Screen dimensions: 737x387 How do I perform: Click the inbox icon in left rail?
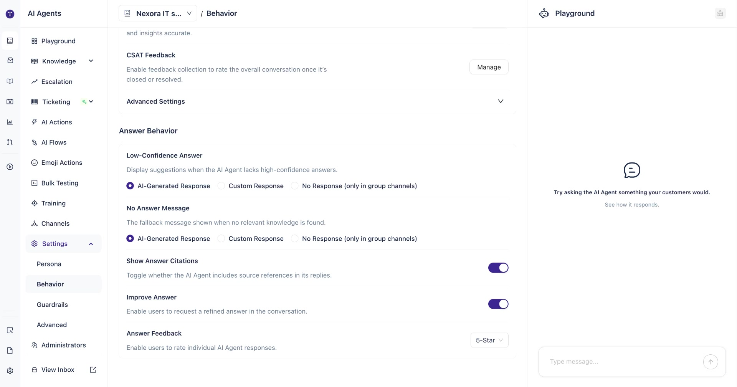10,60
